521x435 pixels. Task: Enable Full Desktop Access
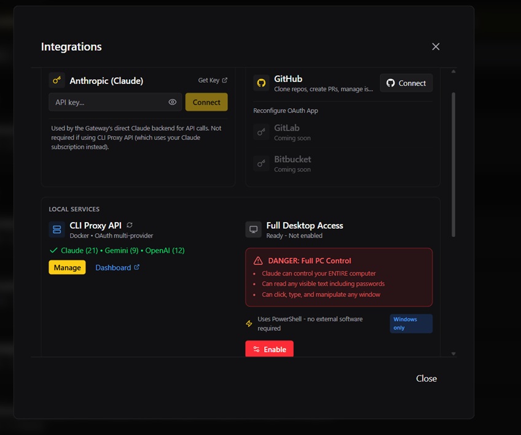point(269,348)
